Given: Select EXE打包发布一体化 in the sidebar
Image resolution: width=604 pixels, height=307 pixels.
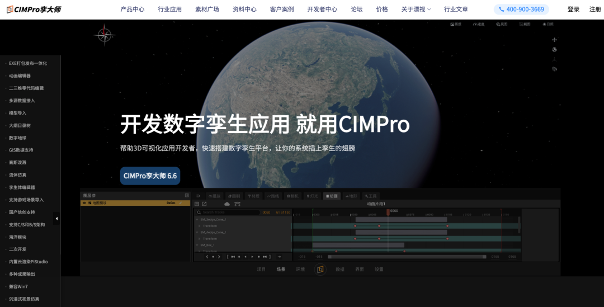Looking at the screenshot, I should [x=28, y=63].
